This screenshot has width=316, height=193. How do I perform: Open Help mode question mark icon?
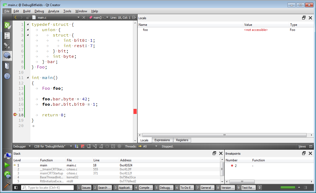7,76
